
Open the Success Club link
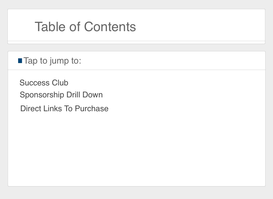click(x=44, y=83)
